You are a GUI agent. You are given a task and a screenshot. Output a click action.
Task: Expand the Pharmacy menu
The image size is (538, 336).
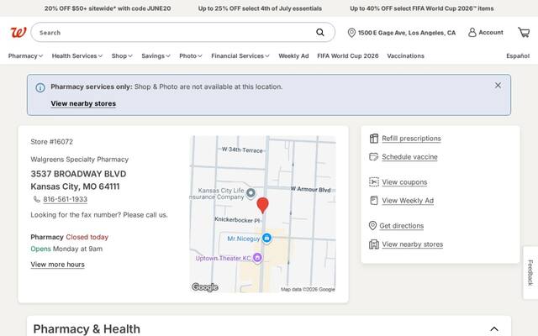pyautogui.click(x=25, y=56)
